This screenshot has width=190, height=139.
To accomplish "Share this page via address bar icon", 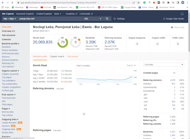I will pos(134,3).
